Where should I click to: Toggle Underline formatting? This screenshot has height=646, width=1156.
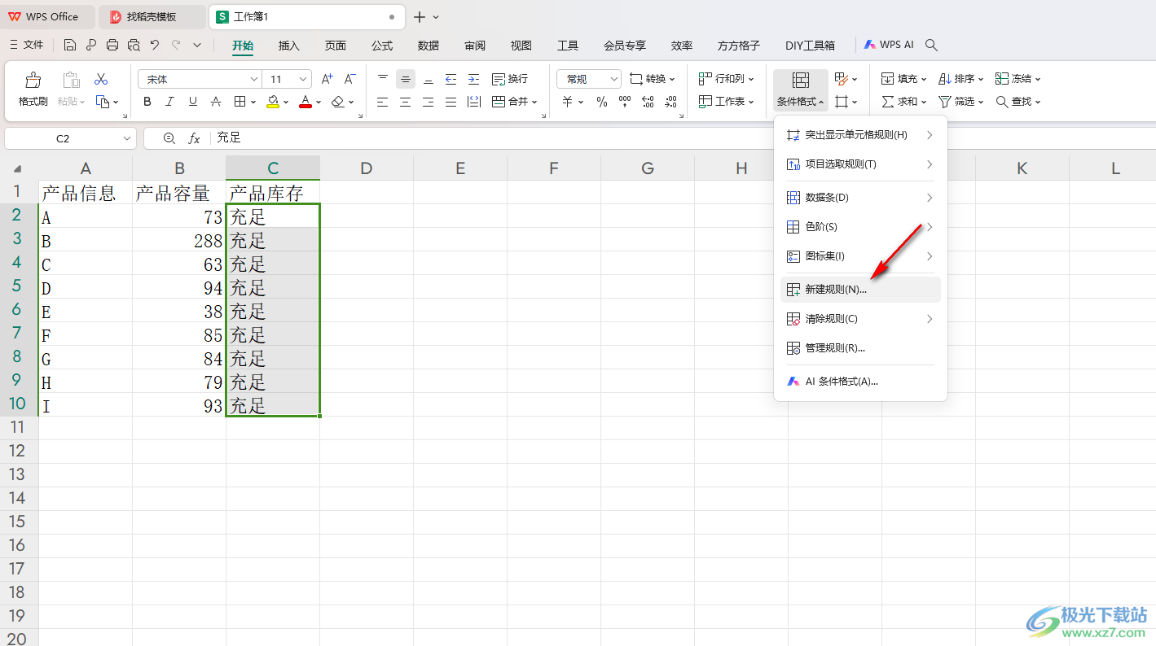click(193, 102)
